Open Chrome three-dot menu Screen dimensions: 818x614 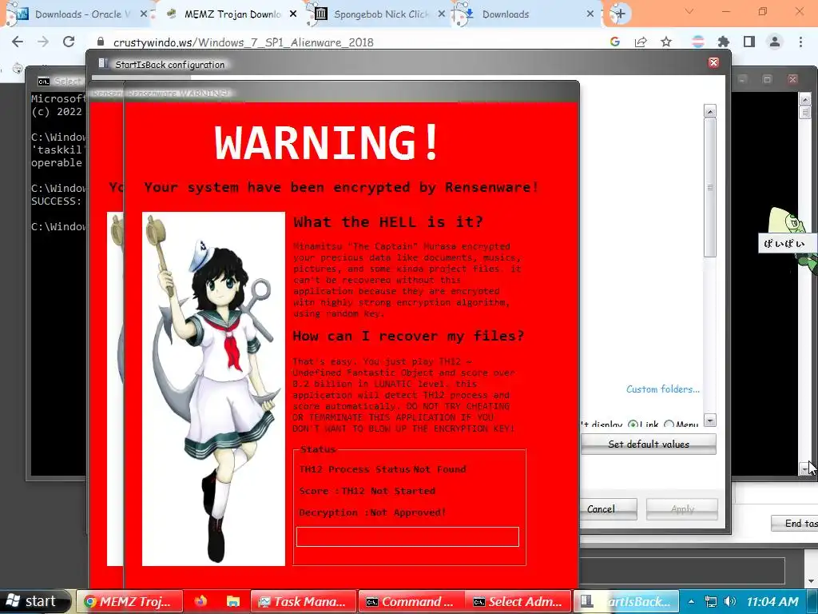[x=800, y=42]
